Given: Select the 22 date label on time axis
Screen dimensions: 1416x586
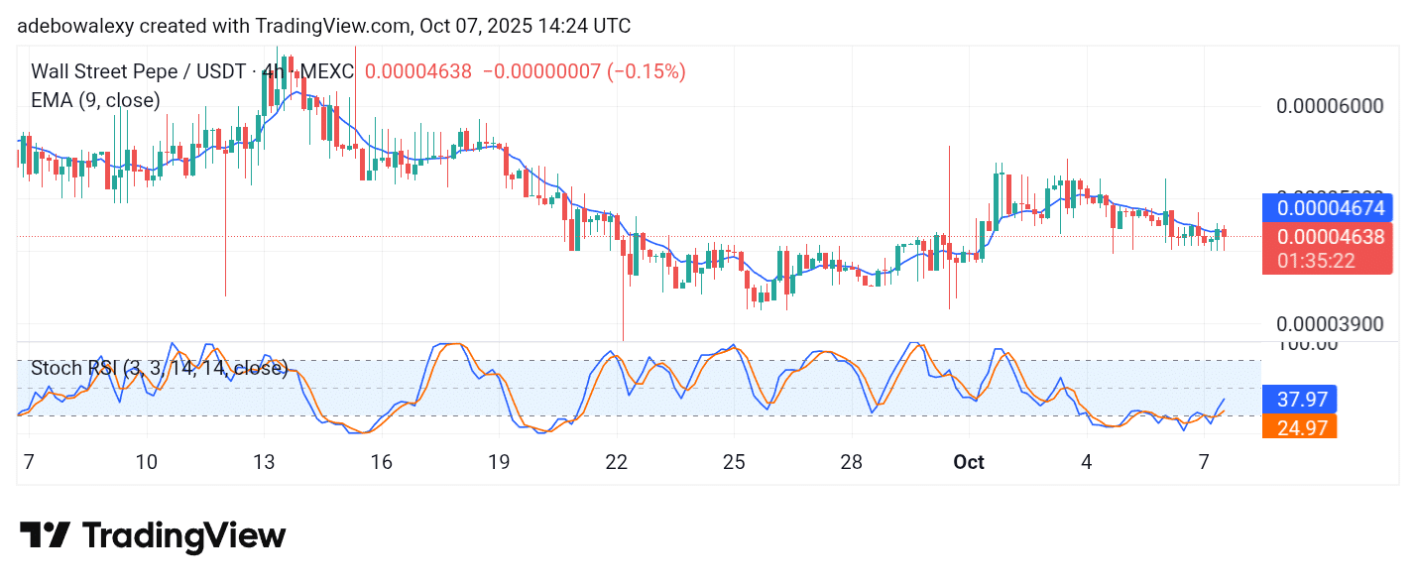Looking at the screenshot, I should coord(617,462).
